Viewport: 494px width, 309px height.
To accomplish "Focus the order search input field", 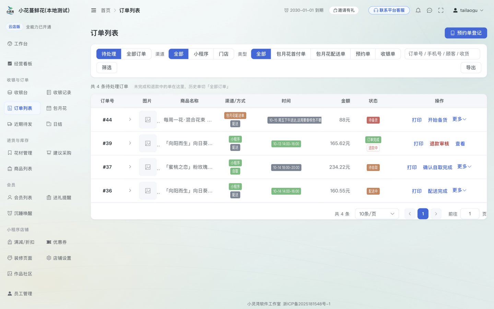I will point(442,54).
